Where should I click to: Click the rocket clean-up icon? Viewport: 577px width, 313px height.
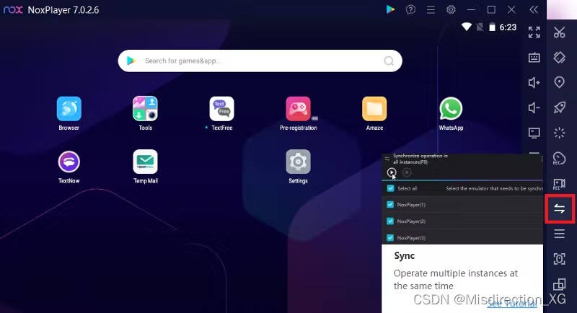click(560, 107)
